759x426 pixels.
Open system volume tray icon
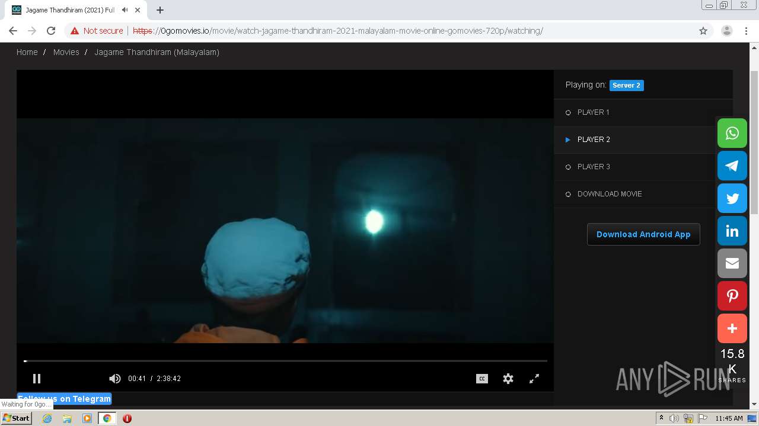click(674, 418)
